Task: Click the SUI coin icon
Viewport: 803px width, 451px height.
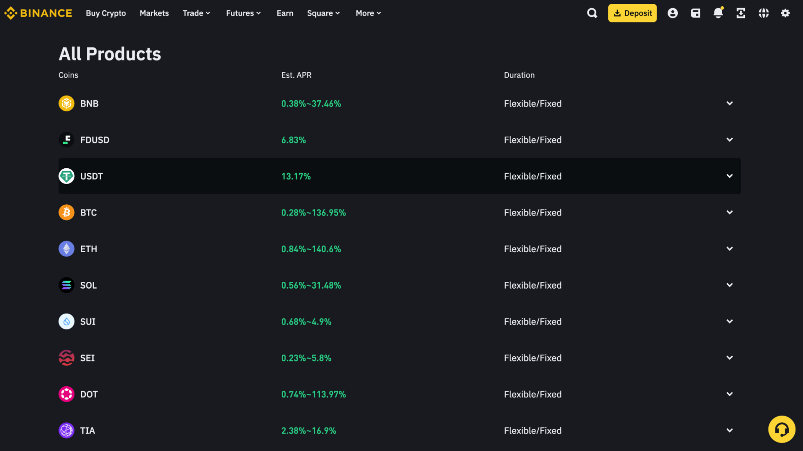Action: [x=66, y=322]
